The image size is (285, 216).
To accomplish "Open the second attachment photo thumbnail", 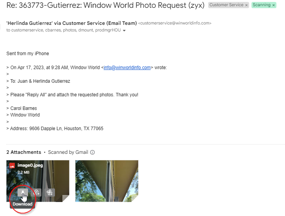I will coord(107,181).
